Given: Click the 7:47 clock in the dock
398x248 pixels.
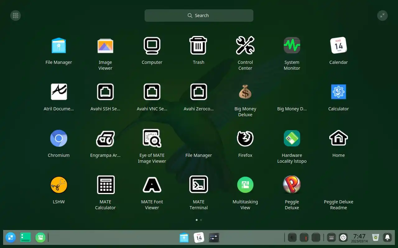Looking at the screenshot, I should (x=359, y=238).
